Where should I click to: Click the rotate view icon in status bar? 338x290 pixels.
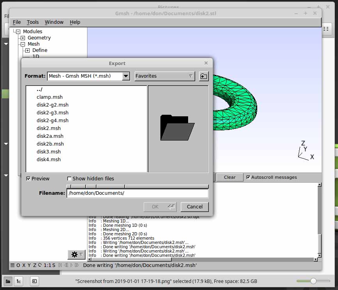coord(40,265)
